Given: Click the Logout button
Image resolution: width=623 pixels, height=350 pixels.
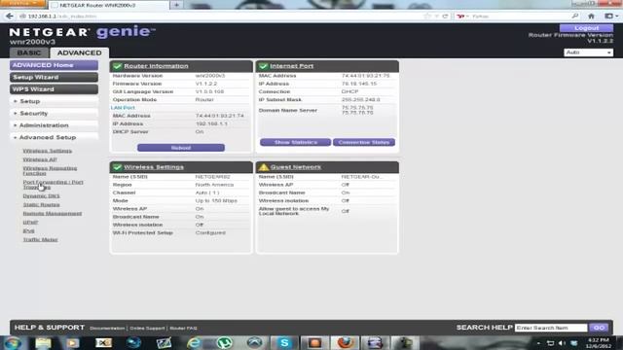Looking at the screenshot, I should [x=586, y=28].
